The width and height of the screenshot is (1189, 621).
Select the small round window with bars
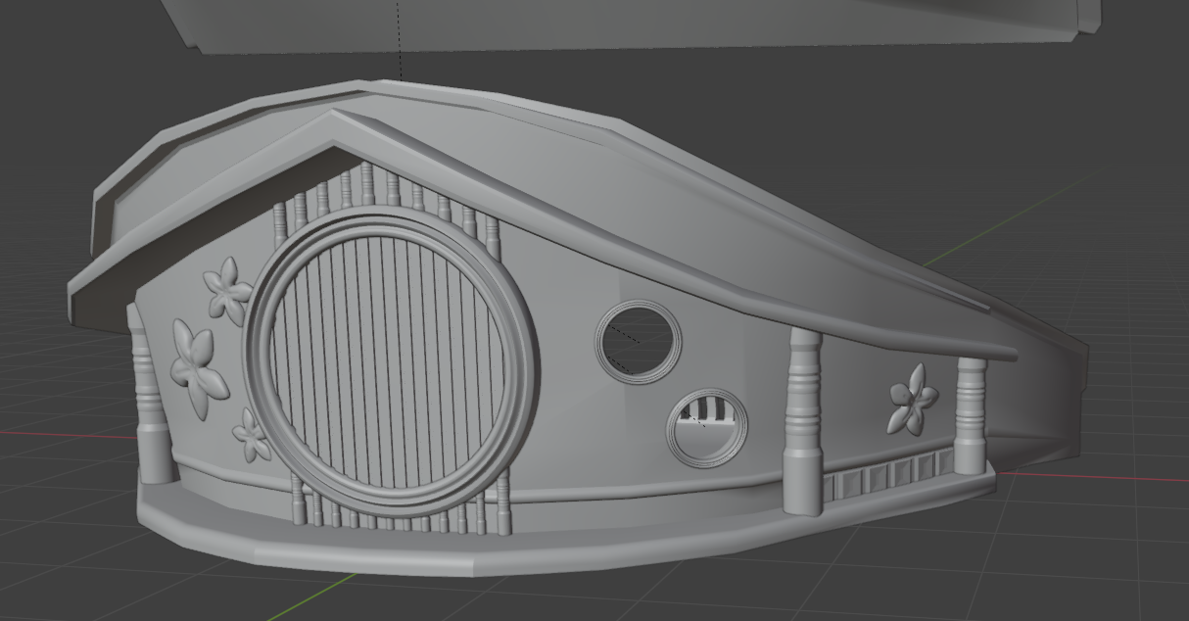click(x=706, y=429)
